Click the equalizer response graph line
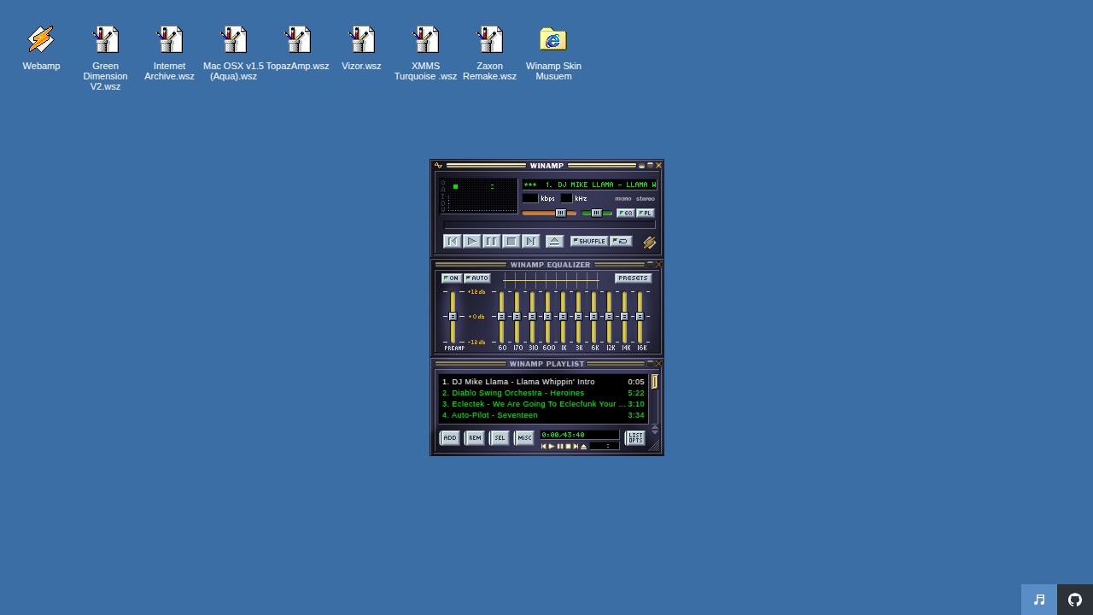The height and width of the screenshot is (615, 1093). point(552,280)
